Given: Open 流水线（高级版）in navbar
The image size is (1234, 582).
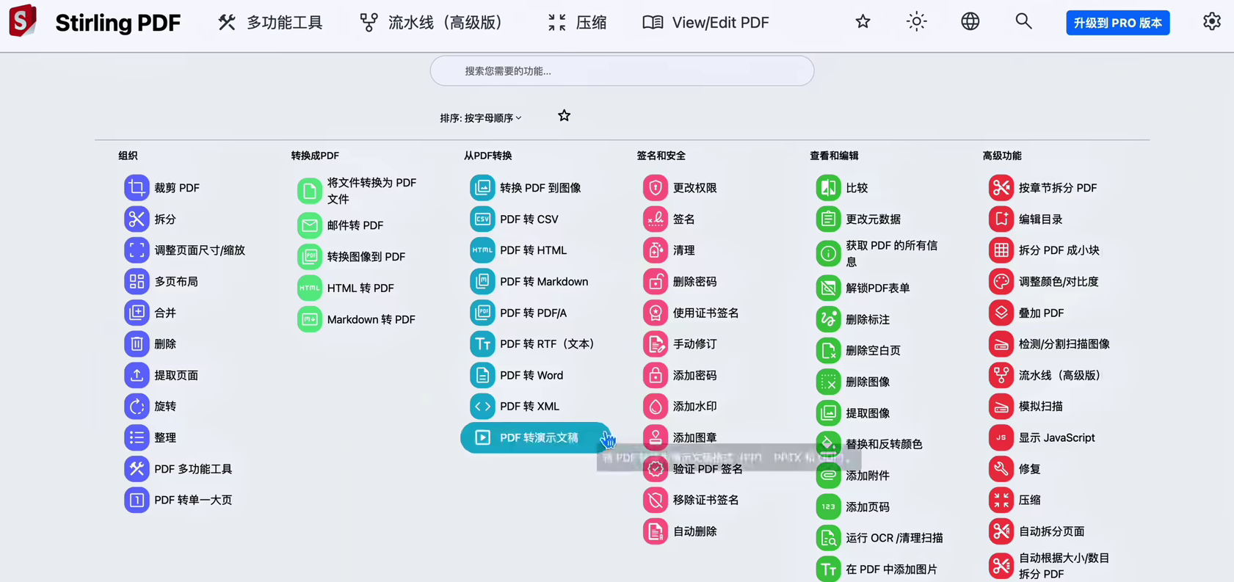Looking at the screenshot, I should coord(433,23).
